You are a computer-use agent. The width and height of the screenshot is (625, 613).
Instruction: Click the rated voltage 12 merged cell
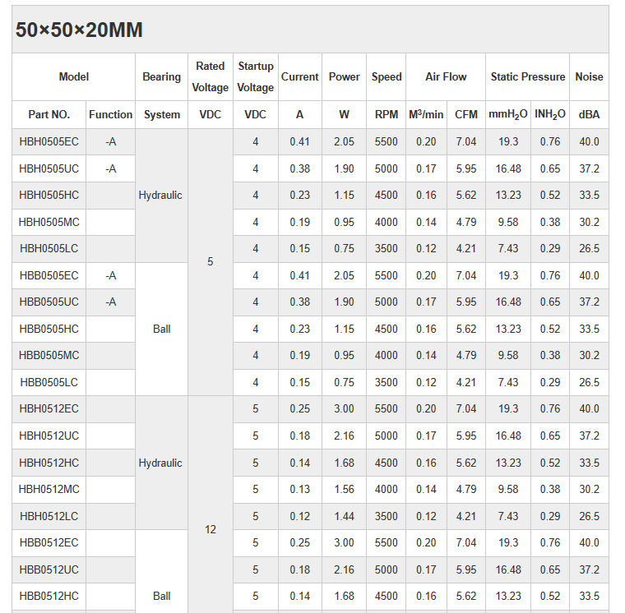tap(211, 529)
